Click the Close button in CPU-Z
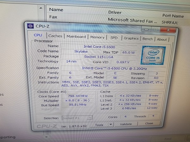This screenshot has height=142, width=190. point(149,123)
